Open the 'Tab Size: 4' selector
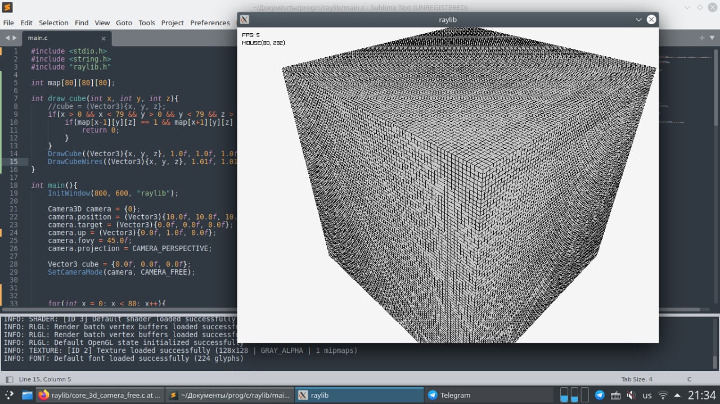 pos(637,379)
